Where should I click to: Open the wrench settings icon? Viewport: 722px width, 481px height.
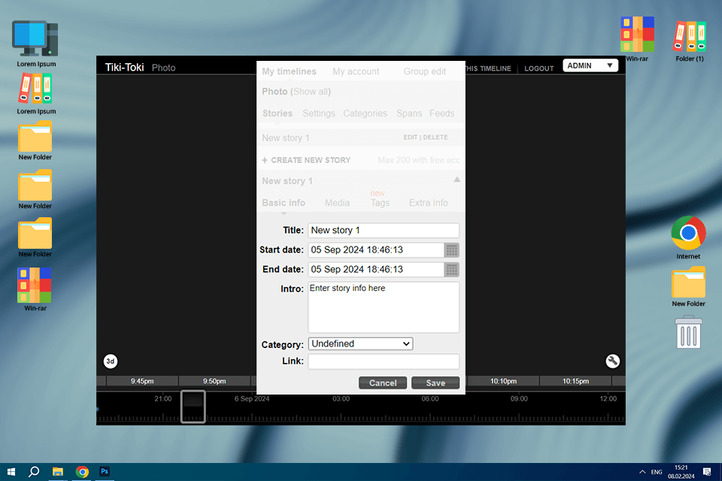pos(612,362)
